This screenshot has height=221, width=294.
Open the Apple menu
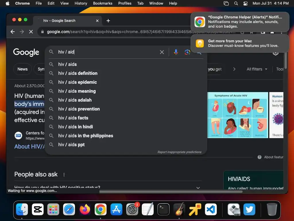click(7, 3)
